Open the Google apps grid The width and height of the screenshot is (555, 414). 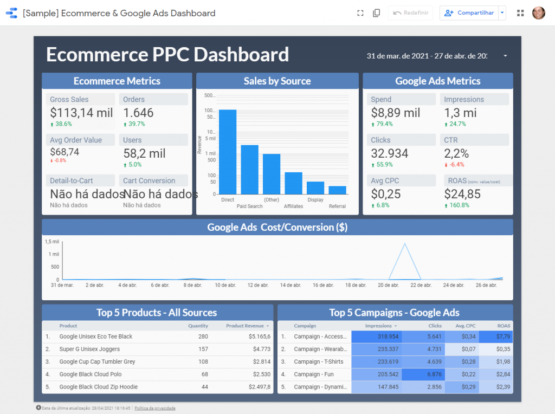click(520, 13)
